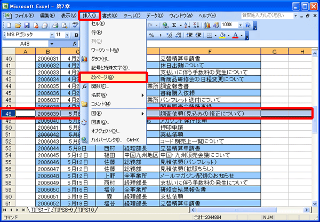Switch to the TIPS10 sheet tab
The height and width of the screenshot is (222, 320).
pyautogui.click(x=86, y=210)
